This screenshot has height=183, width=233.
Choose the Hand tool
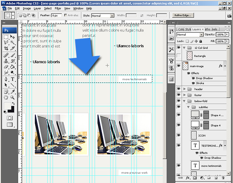pos(6,98)
